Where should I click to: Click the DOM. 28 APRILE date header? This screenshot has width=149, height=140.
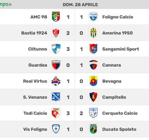point(80,5)
